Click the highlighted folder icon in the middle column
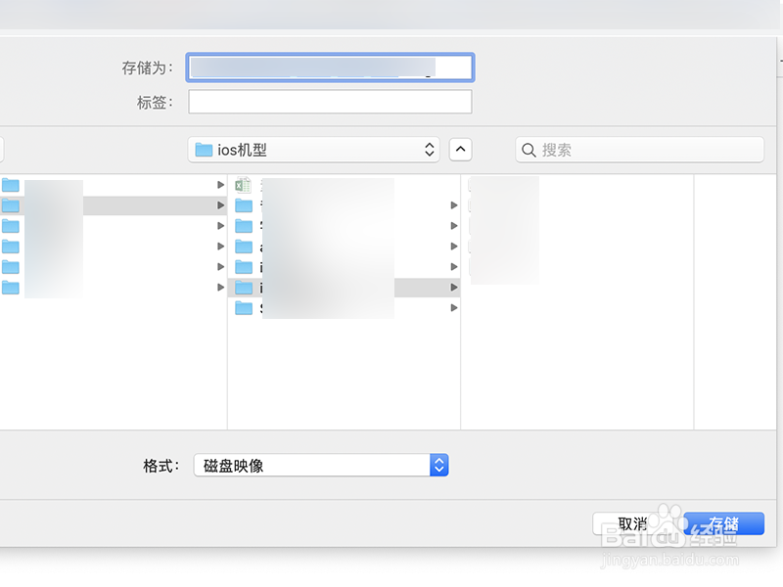Screen dimensions: 783x587 coord(242,287)
